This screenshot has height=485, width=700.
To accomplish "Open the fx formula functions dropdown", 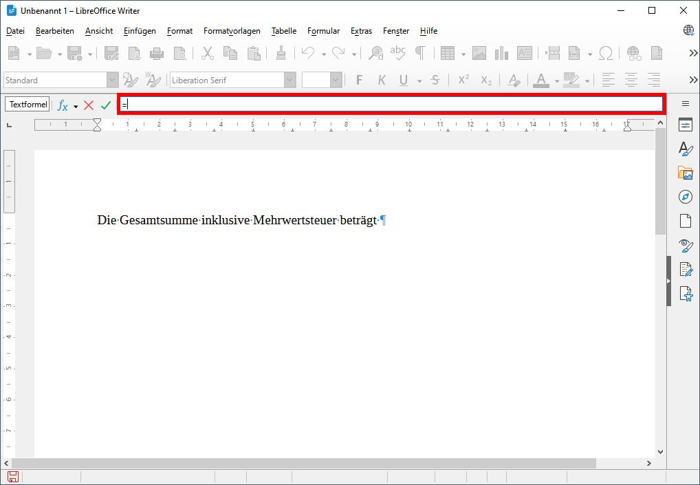I will point(74,105).
